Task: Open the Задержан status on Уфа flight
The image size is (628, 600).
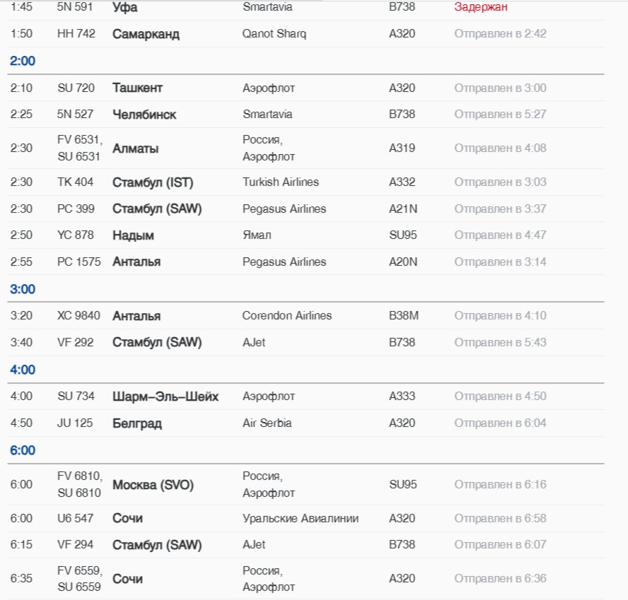Action: click(x=481, y=7)
